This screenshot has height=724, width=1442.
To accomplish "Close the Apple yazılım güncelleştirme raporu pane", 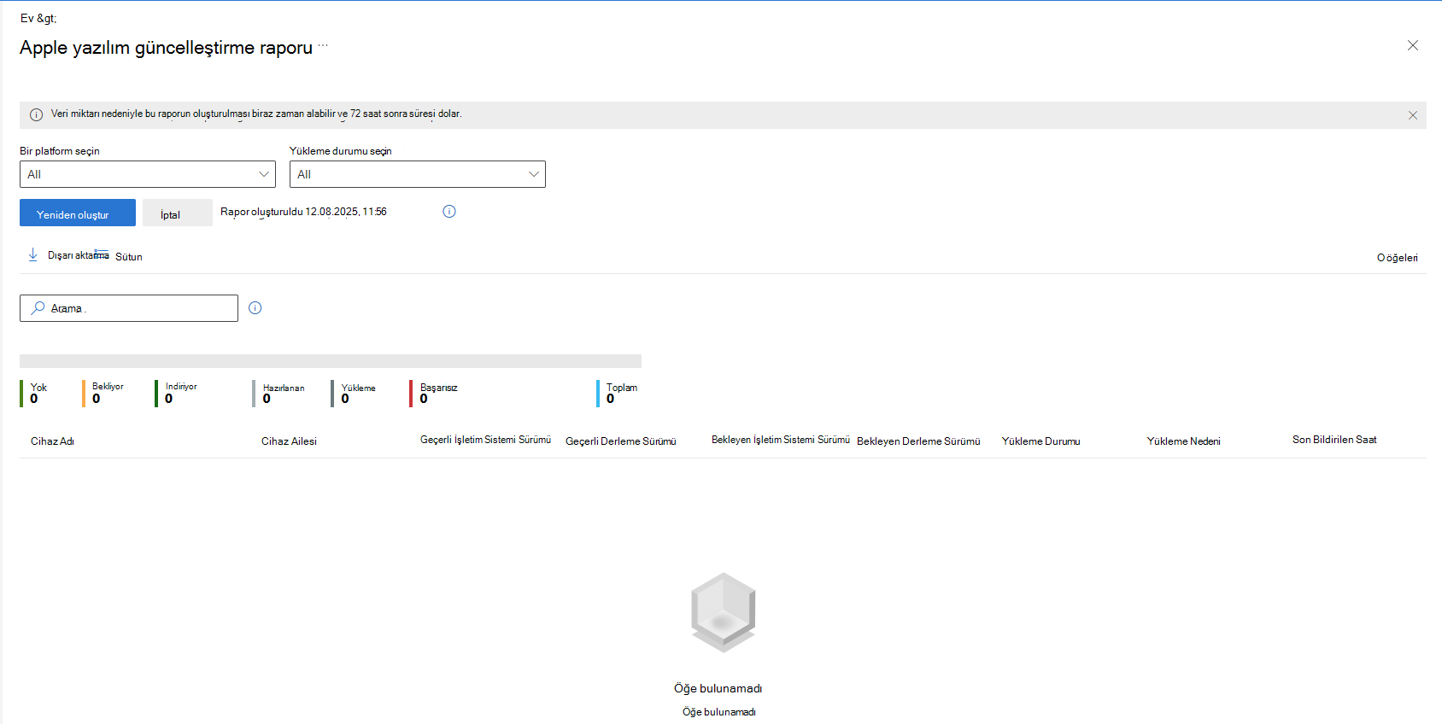I will (x=1412, y=45).
